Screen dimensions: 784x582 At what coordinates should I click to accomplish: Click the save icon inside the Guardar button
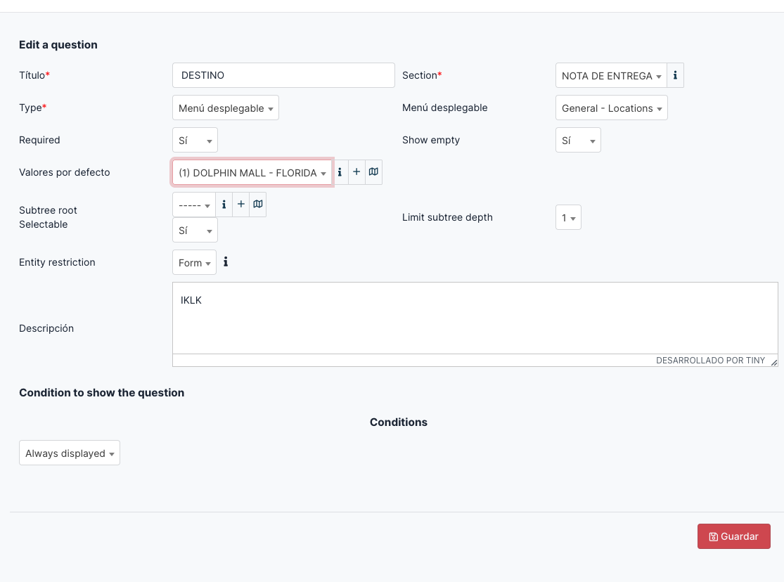714,536
